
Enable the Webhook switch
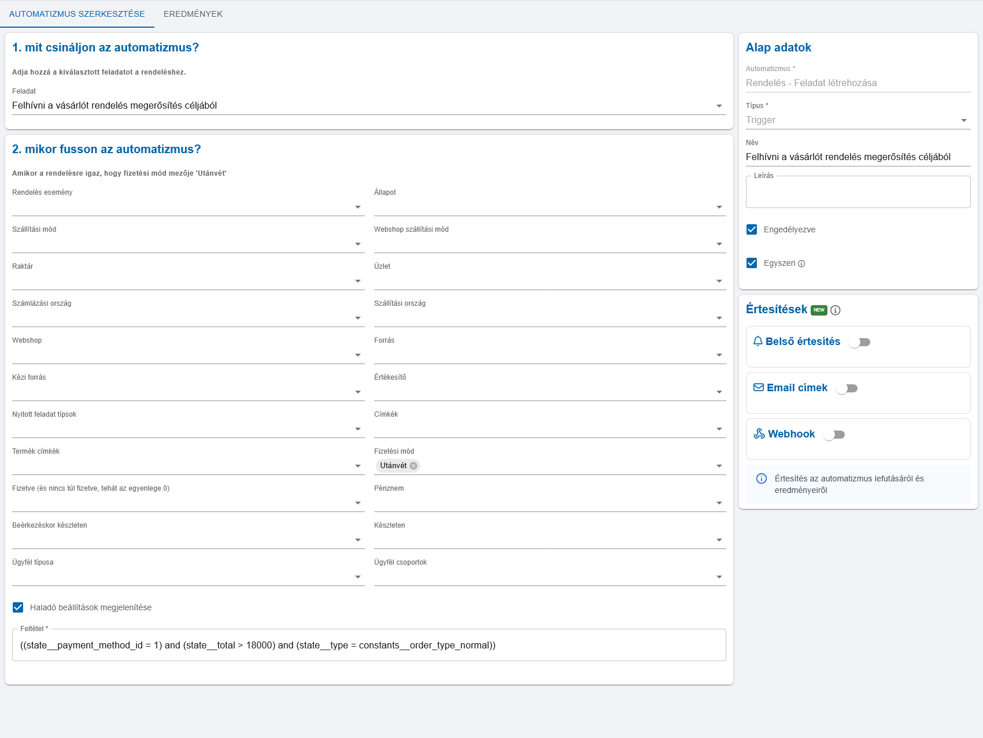click(834, 435)
